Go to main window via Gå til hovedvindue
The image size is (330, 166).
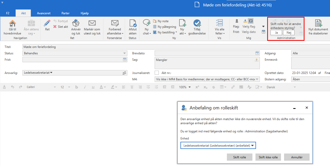point(13,27)
